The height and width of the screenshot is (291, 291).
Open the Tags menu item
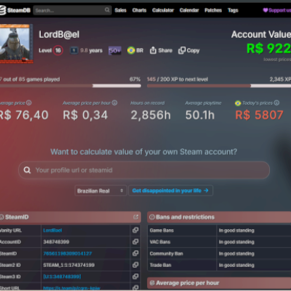(x=233, y=10)
